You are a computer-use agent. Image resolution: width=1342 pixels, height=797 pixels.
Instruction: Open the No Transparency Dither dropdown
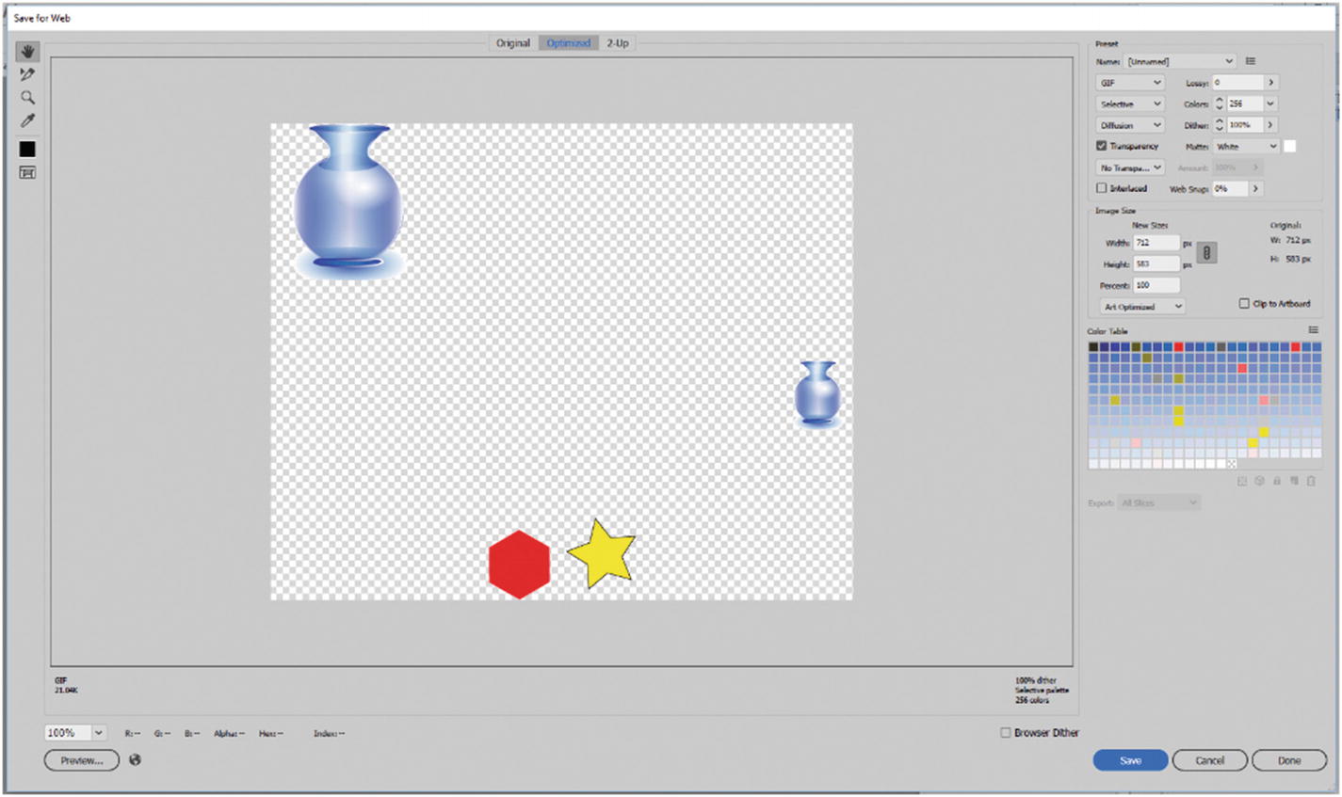pyautogui.click(x=1130, y=167)
